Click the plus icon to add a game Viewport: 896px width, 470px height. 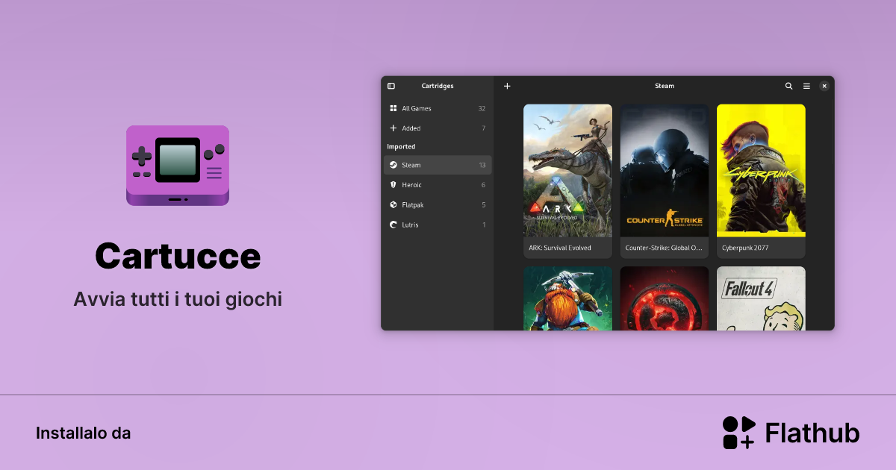coord(507,86)
